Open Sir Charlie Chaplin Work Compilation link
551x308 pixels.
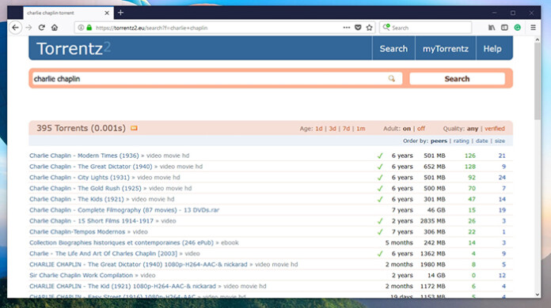coord(82,275)
